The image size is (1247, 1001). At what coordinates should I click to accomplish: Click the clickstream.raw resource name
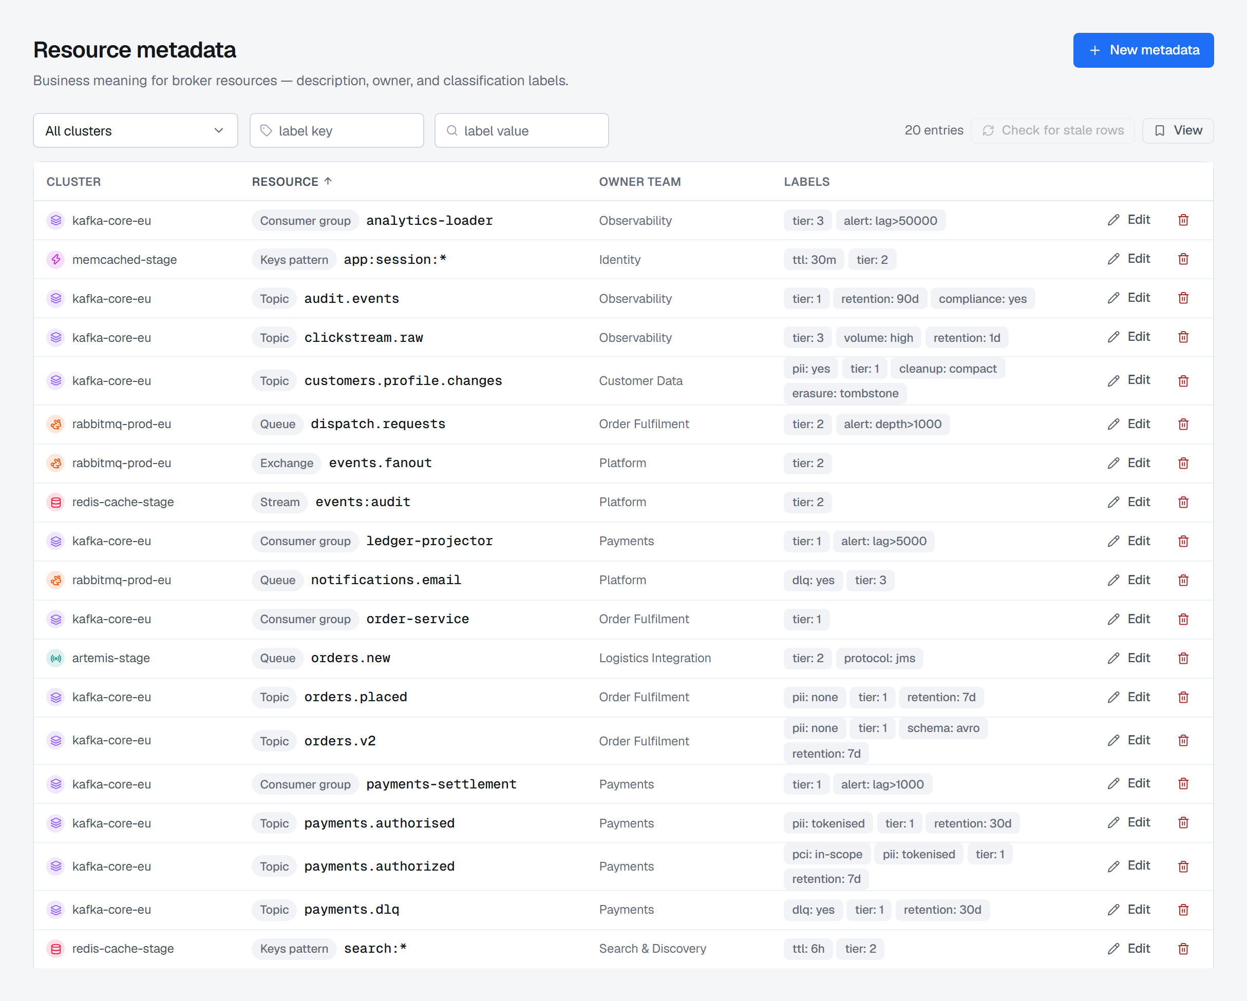[x=363, y=338]
